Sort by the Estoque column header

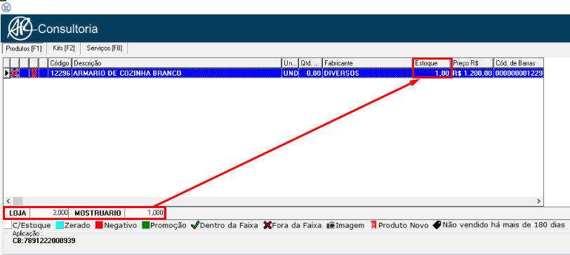[x=432, y=63]
